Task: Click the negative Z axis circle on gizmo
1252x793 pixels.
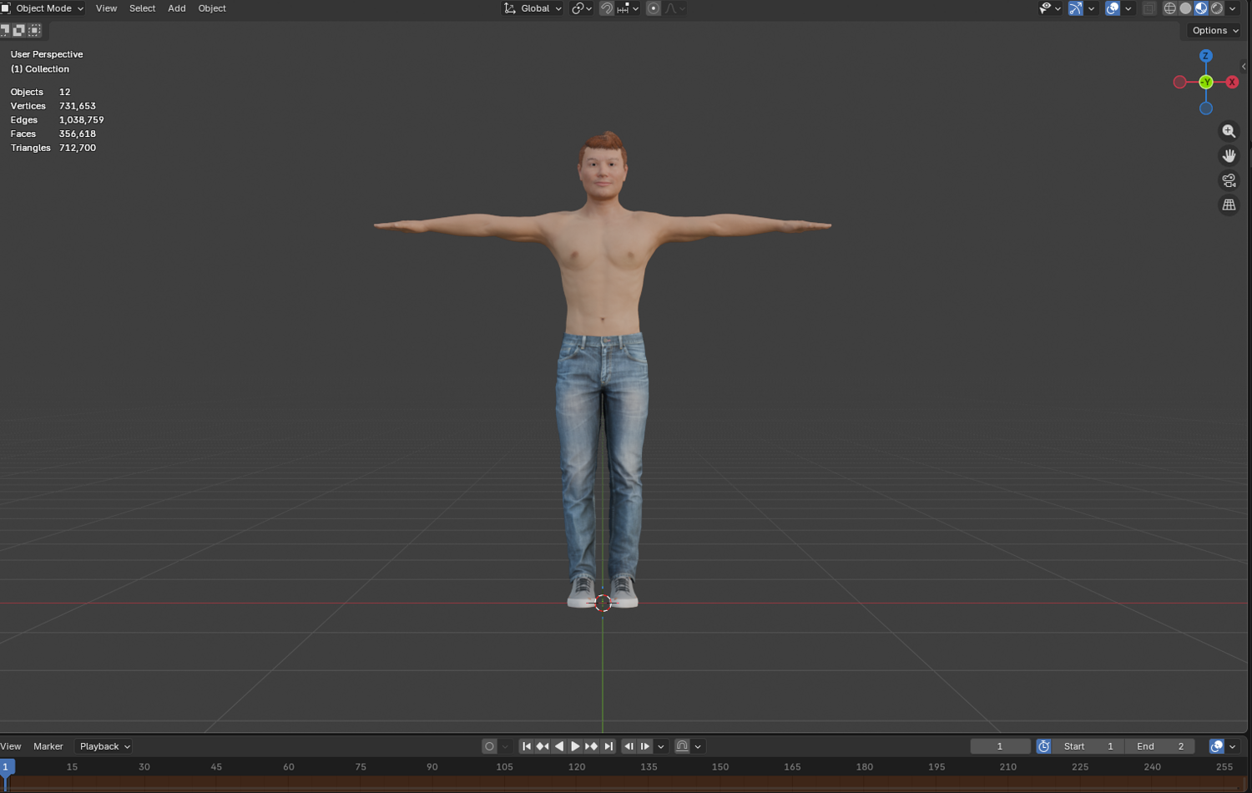Action: 1206,108
